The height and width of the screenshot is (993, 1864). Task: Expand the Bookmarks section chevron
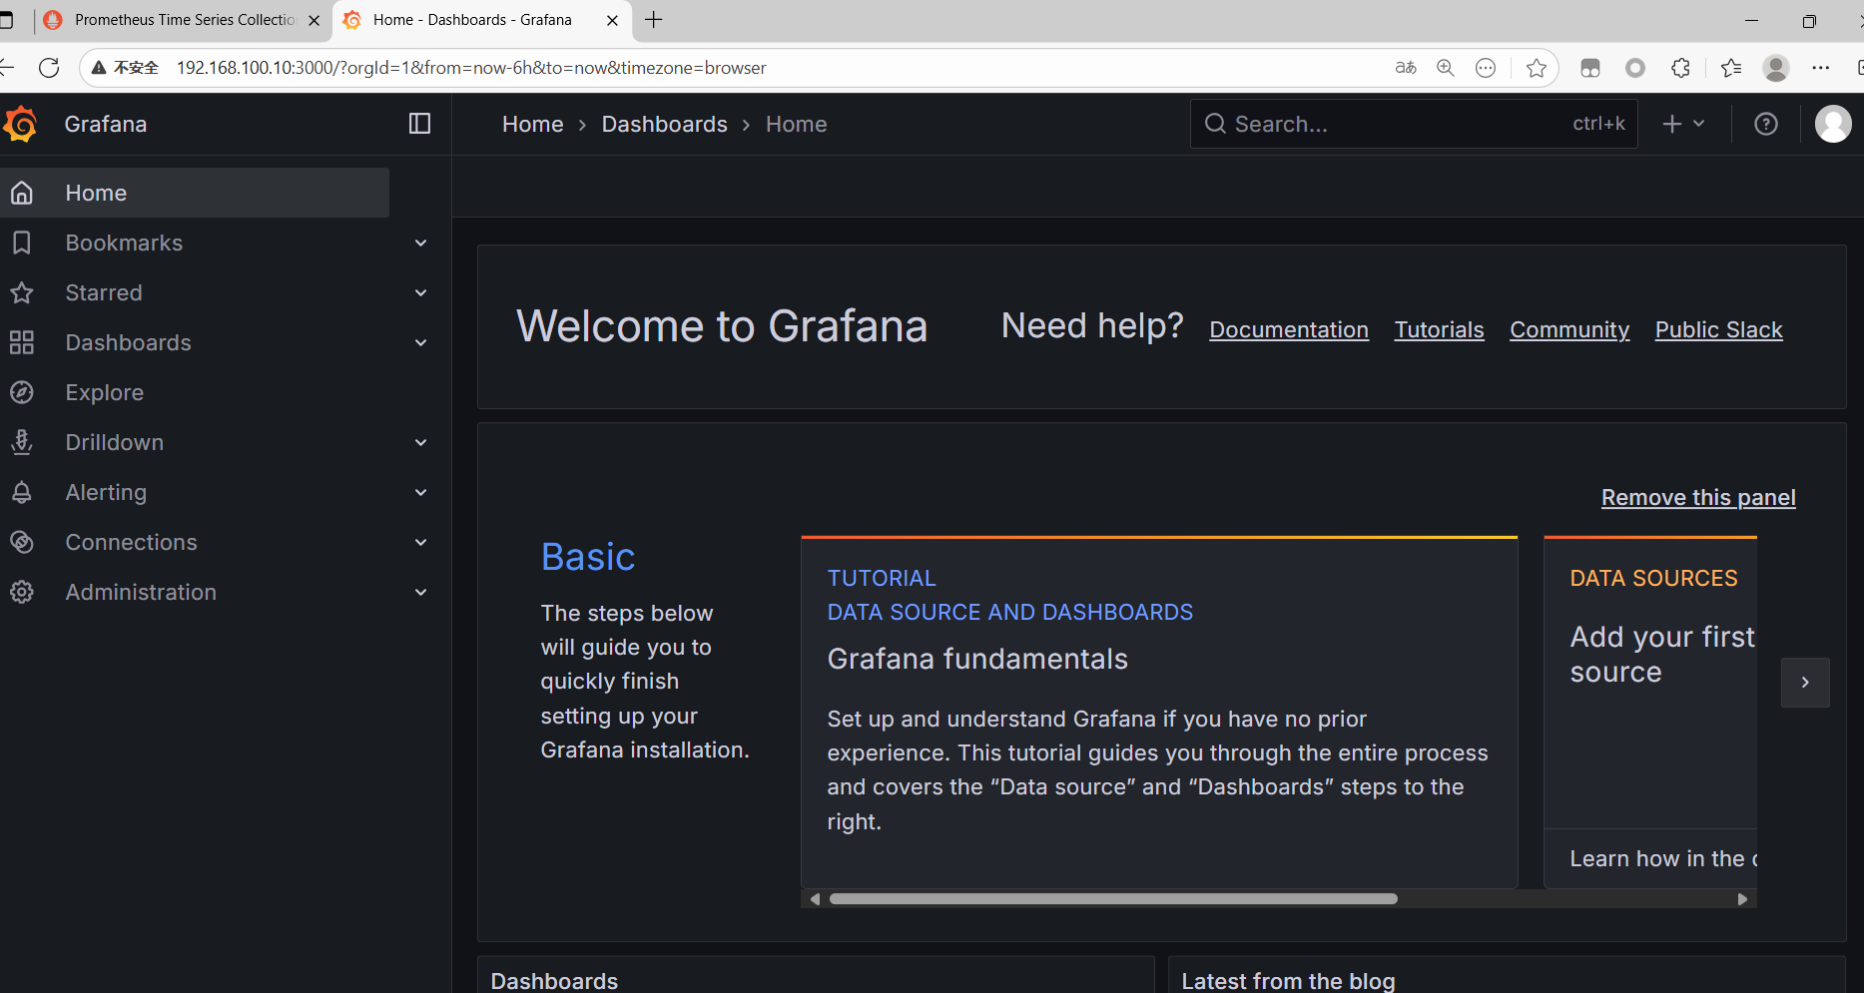point(421,243)
